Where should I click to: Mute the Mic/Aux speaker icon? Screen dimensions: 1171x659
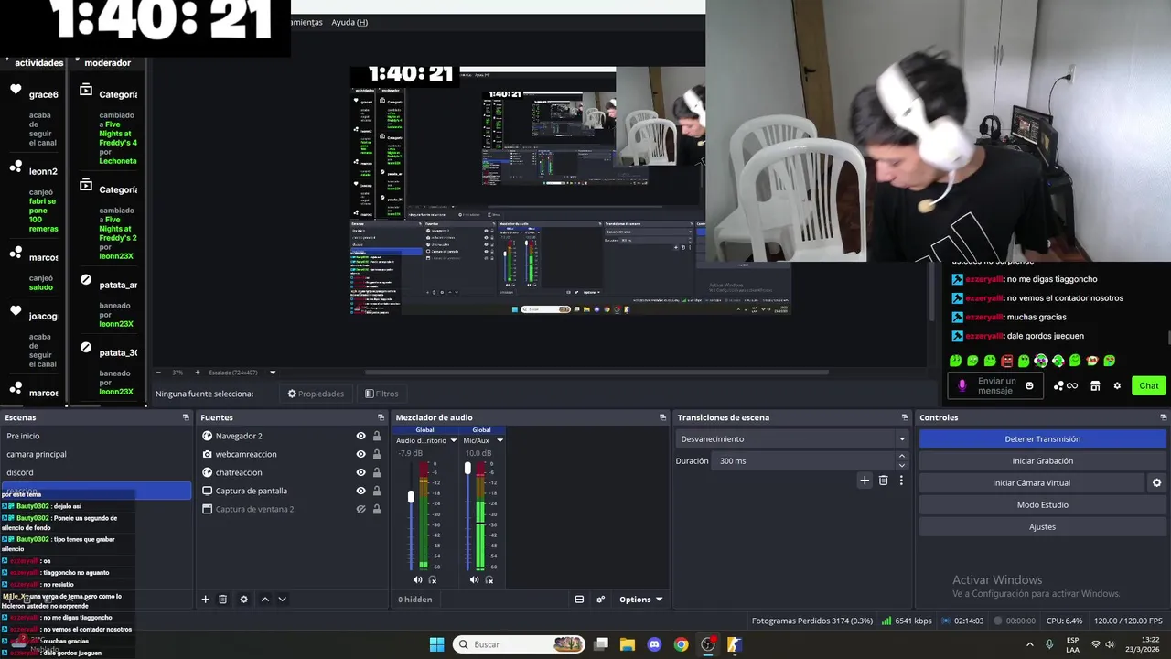point(474,579)
